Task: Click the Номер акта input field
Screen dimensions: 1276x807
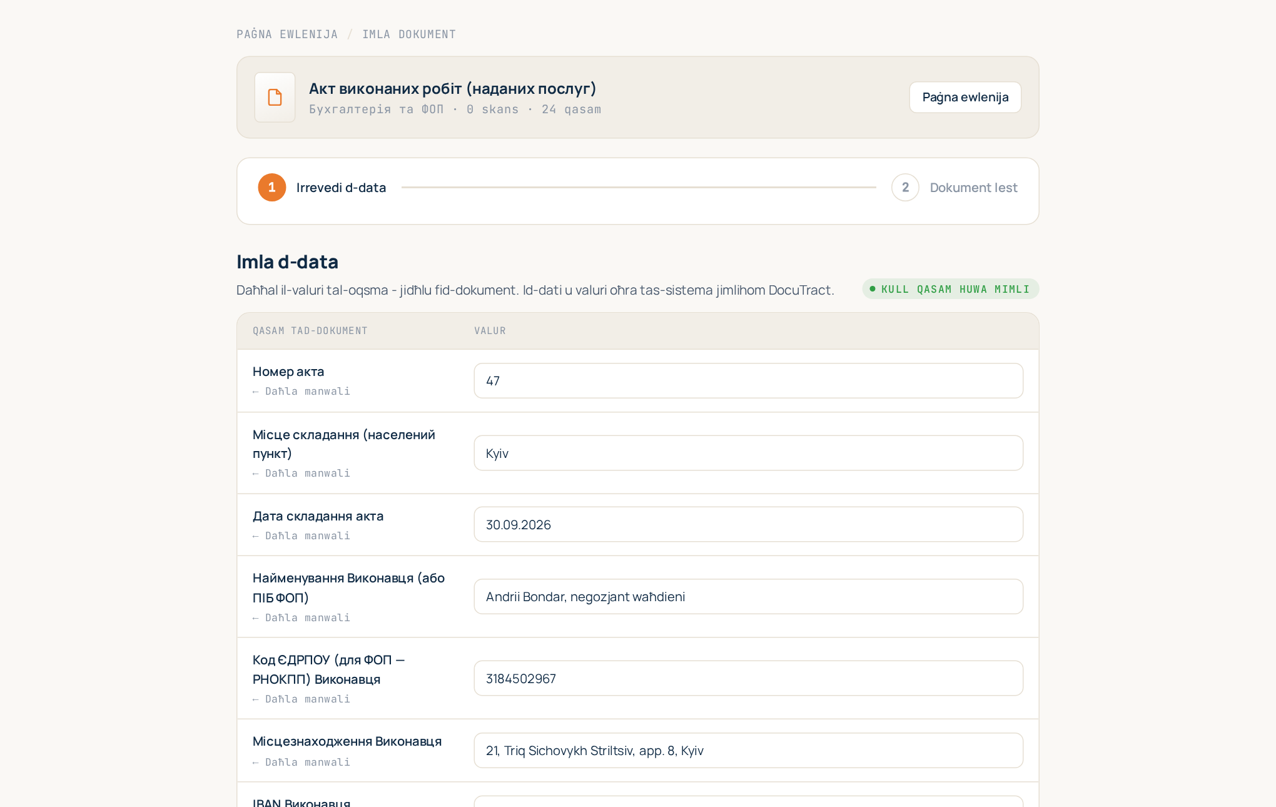Action: pyautogui.click(x=748, y=380)
